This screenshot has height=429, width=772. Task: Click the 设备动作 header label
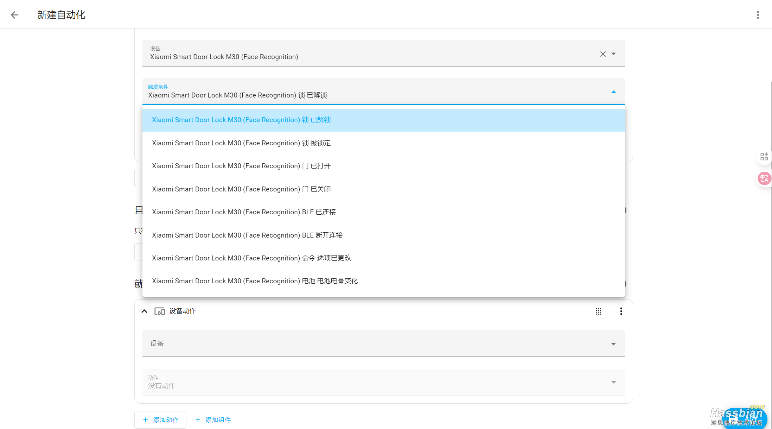pos(183,311)
